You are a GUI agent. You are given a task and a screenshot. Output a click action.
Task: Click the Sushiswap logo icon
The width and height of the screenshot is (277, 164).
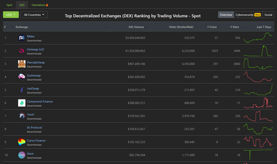[x=22, y=77]
